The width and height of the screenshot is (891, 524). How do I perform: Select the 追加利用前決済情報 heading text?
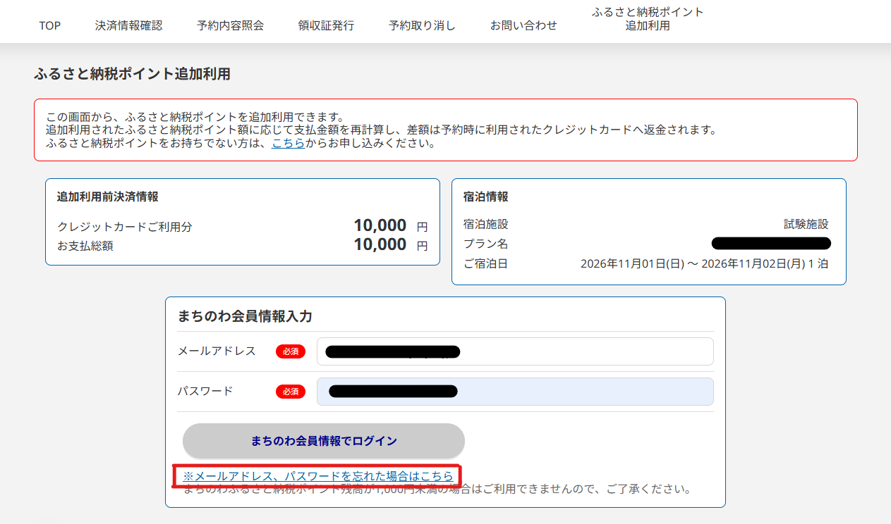point(107,196)
